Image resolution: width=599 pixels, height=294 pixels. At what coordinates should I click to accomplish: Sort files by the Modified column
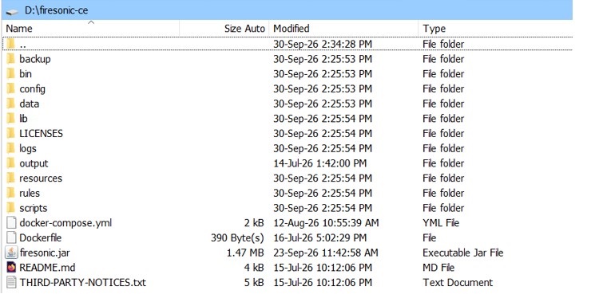[x=291, y=28]
